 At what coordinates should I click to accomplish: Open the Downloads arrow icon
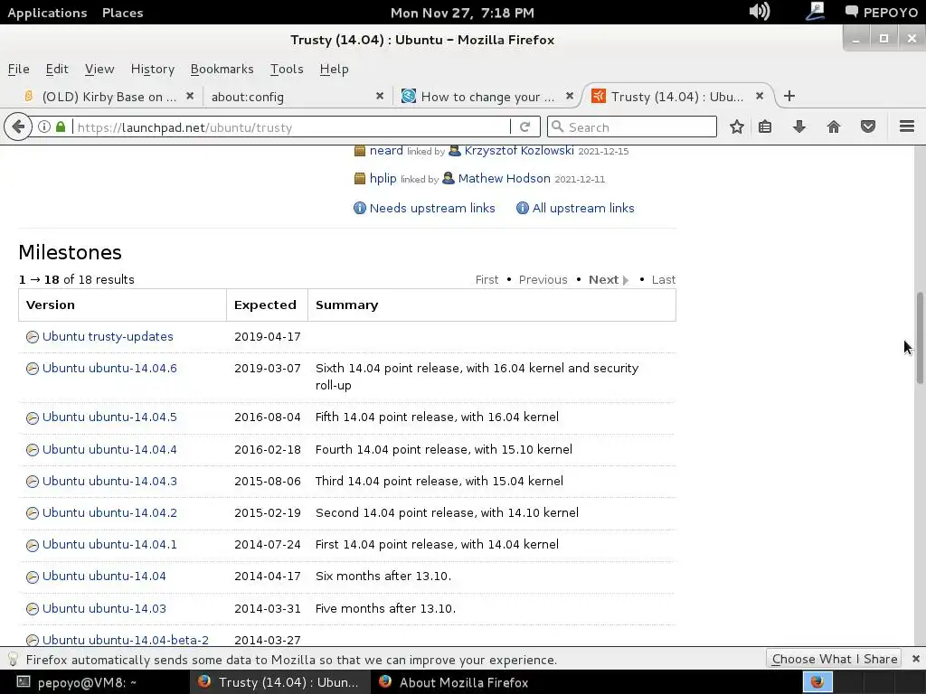[x=799, y=127]
